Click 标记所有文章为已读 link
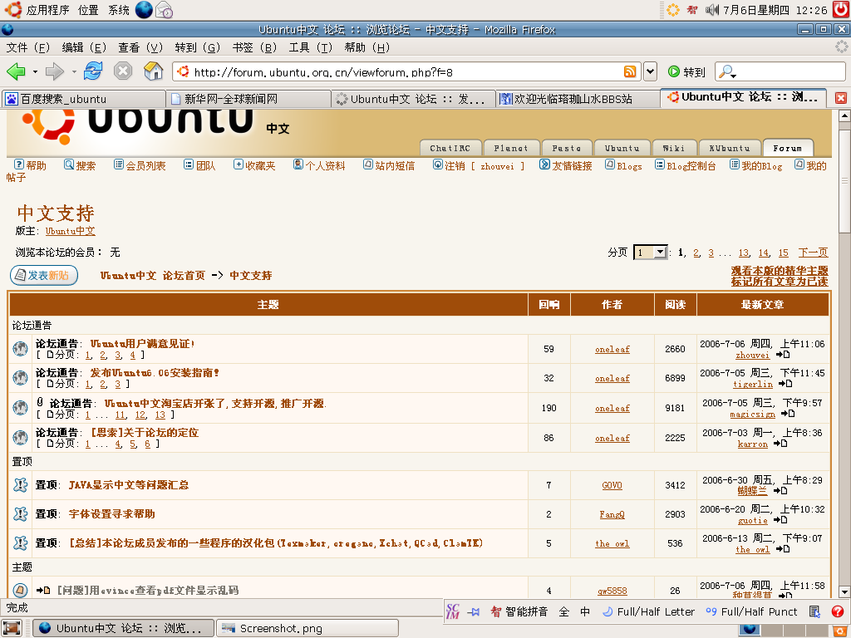851x638 pixels. (x=780, y=282)
